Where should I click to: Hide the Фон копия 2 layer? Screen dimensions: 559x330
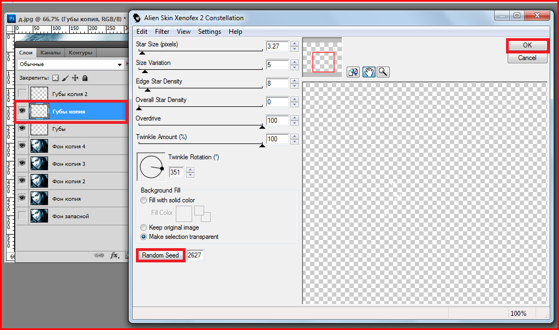click(x=22, y=181)
